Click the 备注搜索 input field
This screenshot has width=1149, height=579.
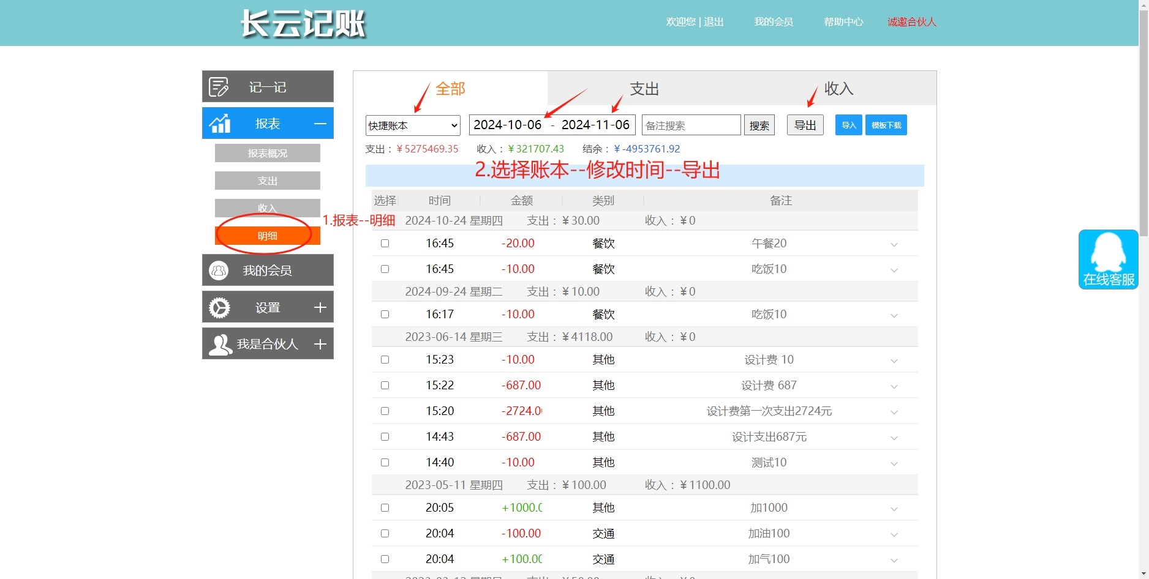tap(691, 125)
